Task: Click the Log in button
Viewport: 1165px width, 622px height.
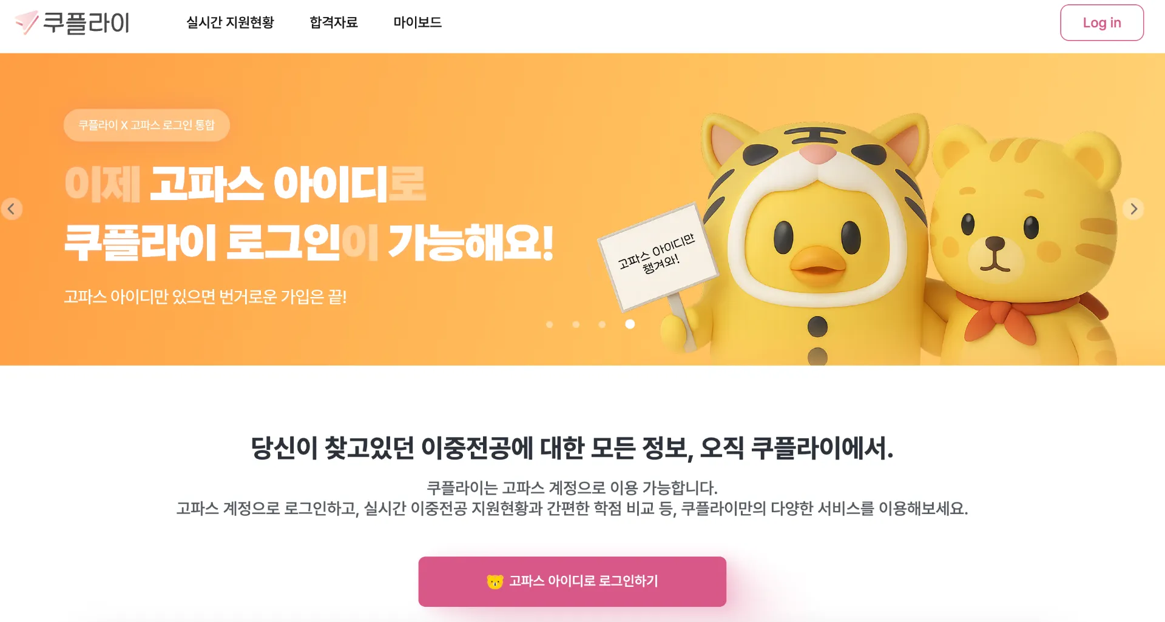Action: point(1102,22)
